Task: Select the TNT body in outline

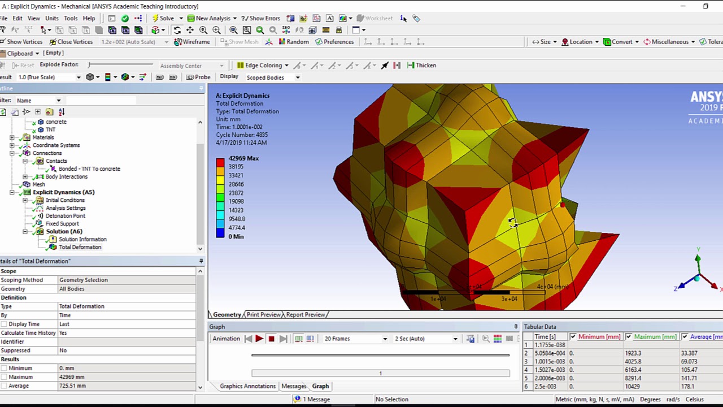Action: click(50, 130)
